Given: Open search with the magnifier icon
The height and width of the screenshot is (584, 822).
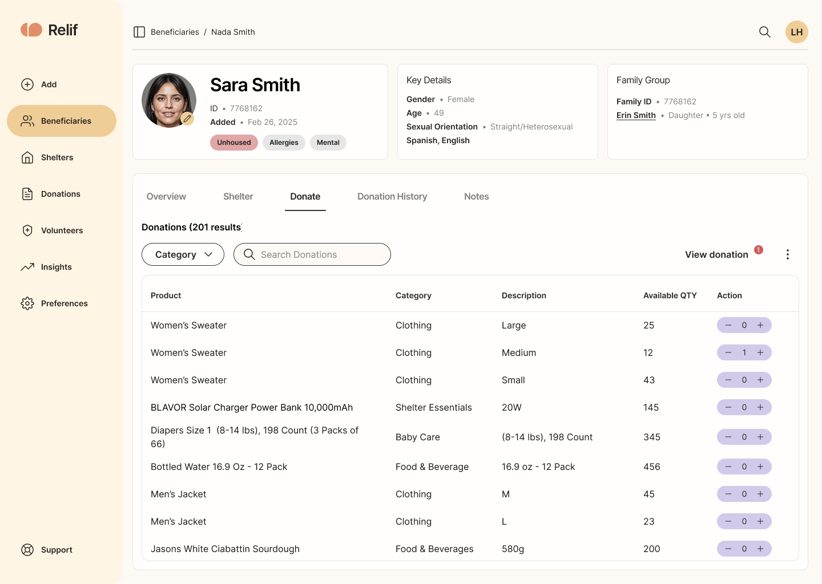Looking at the screenshot, I should [765, 32].
